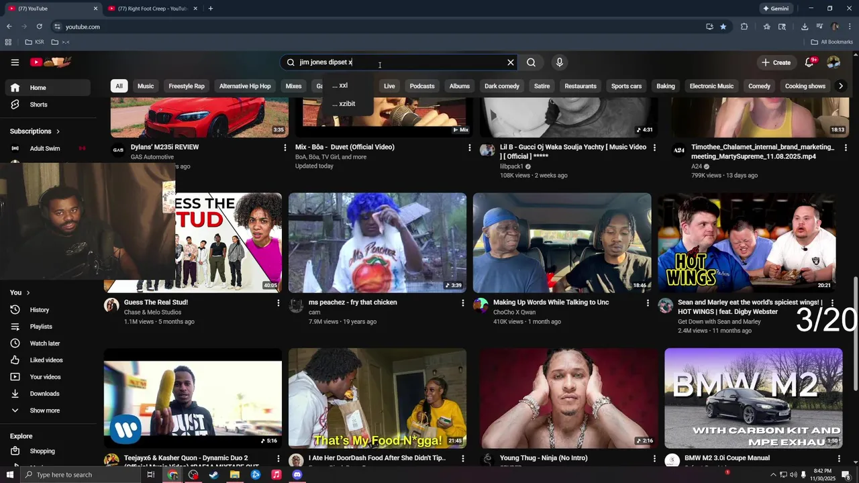Play the HOT WINGS video thumbnail
This screenshot has height=483, width=859.
(x=747, y=243)
